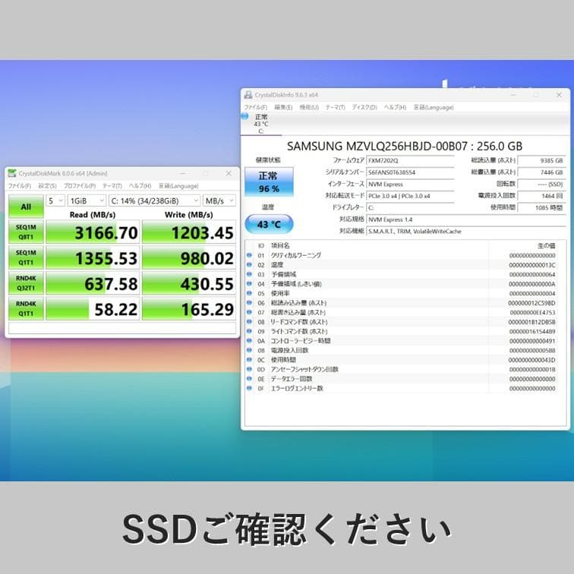Click the total host reads value 9385 GB
Viewport: 574px width, 574px height.
pos(542,160)
